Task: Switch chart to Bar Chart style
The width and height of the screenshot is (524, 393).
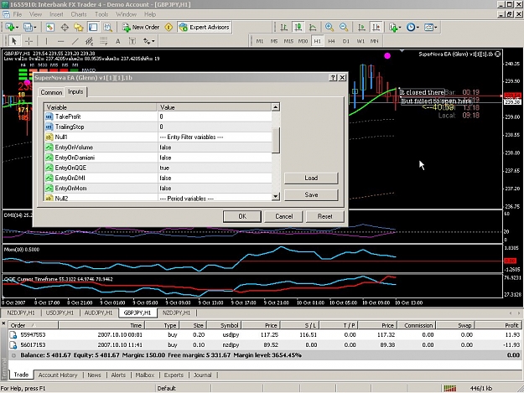Action: point(283,28)
